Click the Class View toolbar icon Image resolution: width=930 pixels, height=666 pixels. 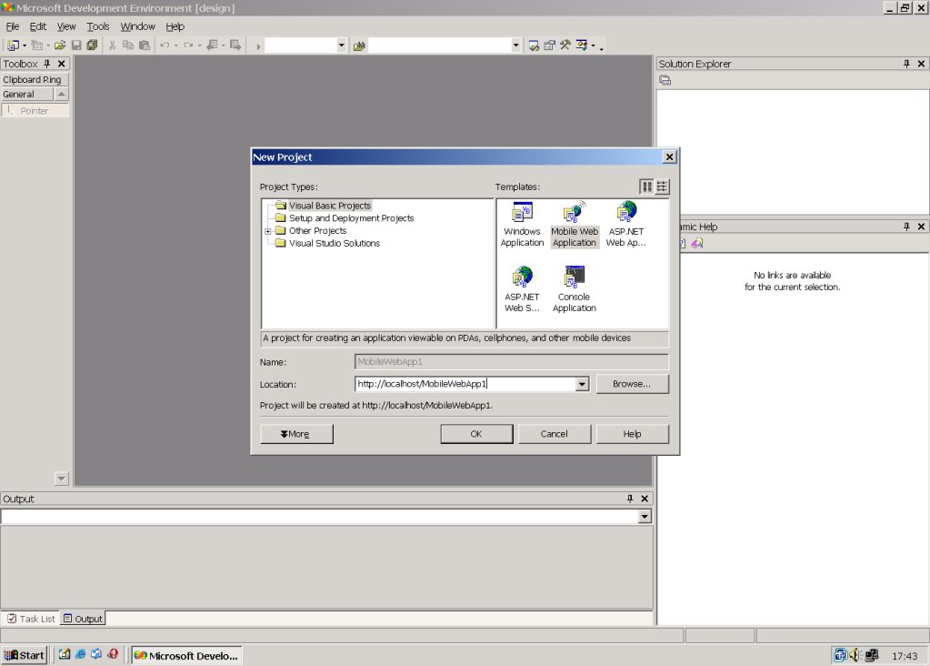tap(581, 45)
